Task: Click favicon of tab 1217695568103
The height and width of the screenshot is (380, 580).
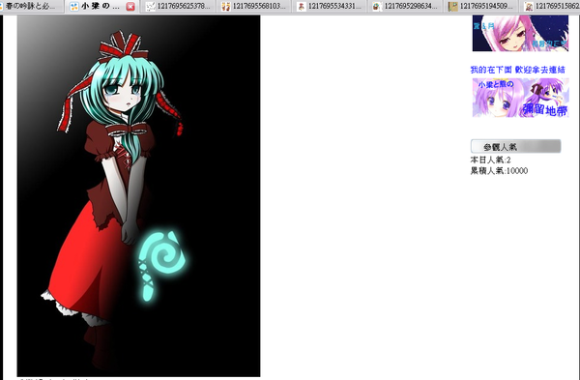Action: click(225, 7)
